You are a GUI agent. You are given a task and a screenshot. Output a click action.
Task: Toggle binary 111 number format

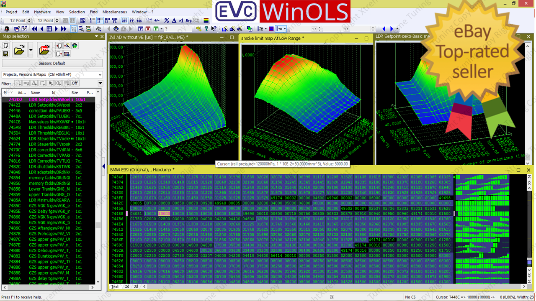pyautogui.click(x=139, y=20)
